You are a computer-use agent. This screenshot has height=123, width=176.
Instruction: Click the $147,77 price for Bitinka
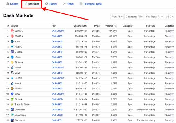click(96, 89)
